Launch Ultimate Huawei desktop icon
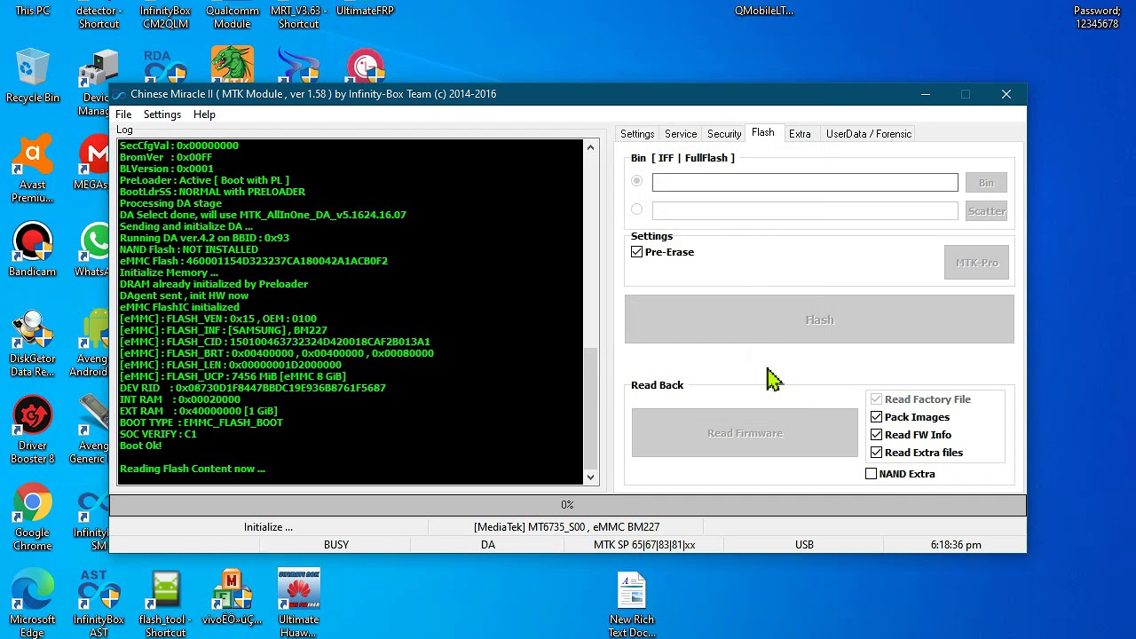 click(298, 603)
